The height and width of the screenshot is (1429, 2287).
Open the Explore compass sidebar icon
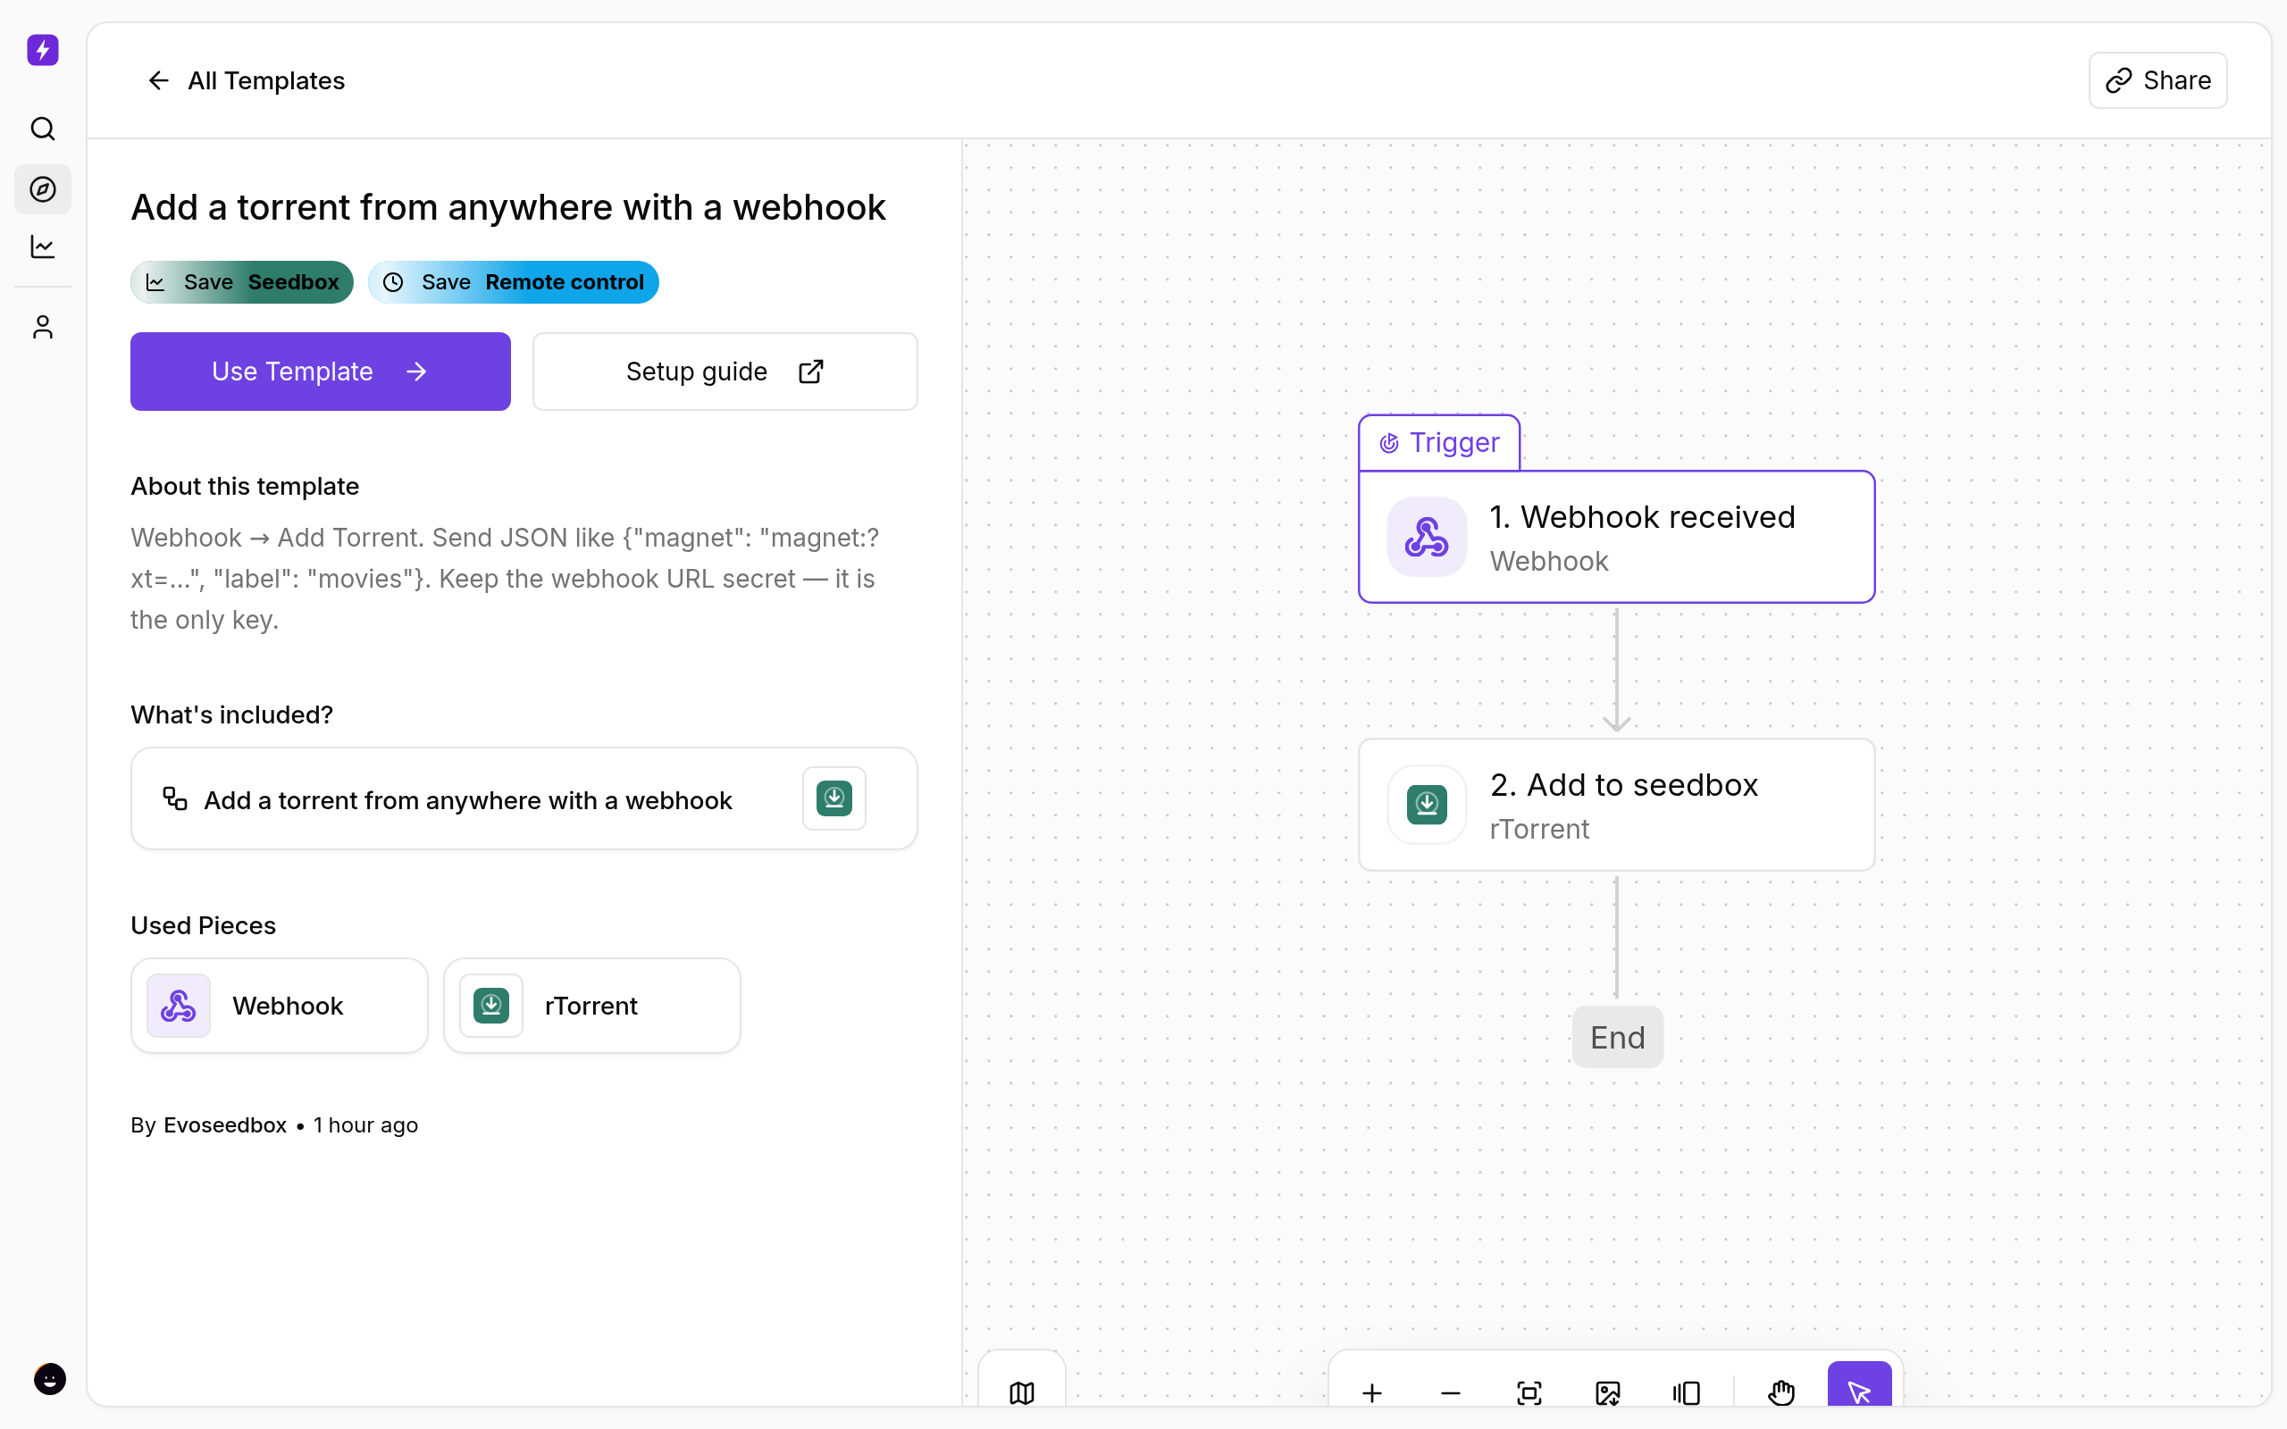click(43, 189)
